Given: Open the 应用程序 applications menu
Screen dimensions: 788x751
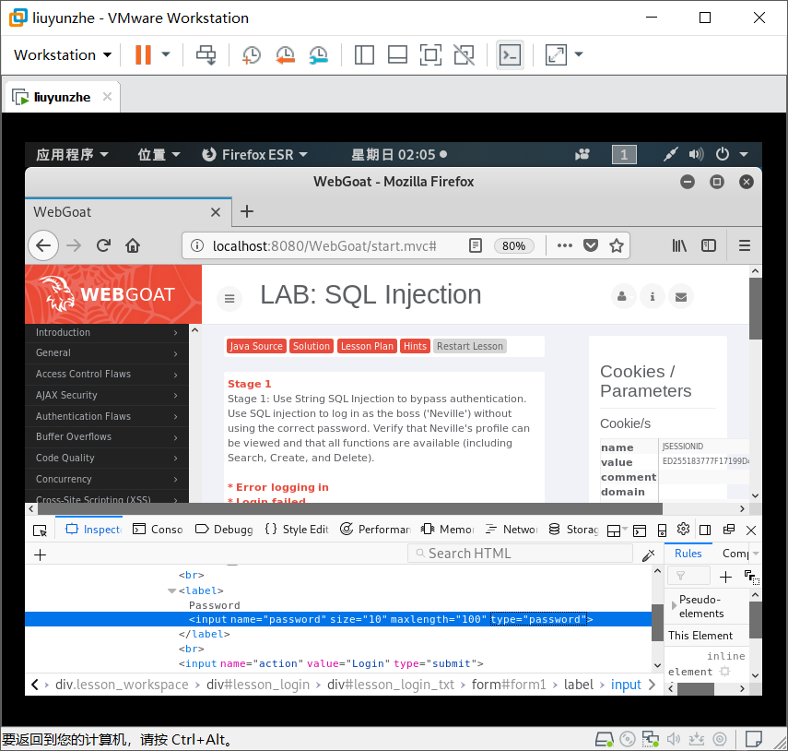Looking at the screenshot, I should click(x=73, y=154).
